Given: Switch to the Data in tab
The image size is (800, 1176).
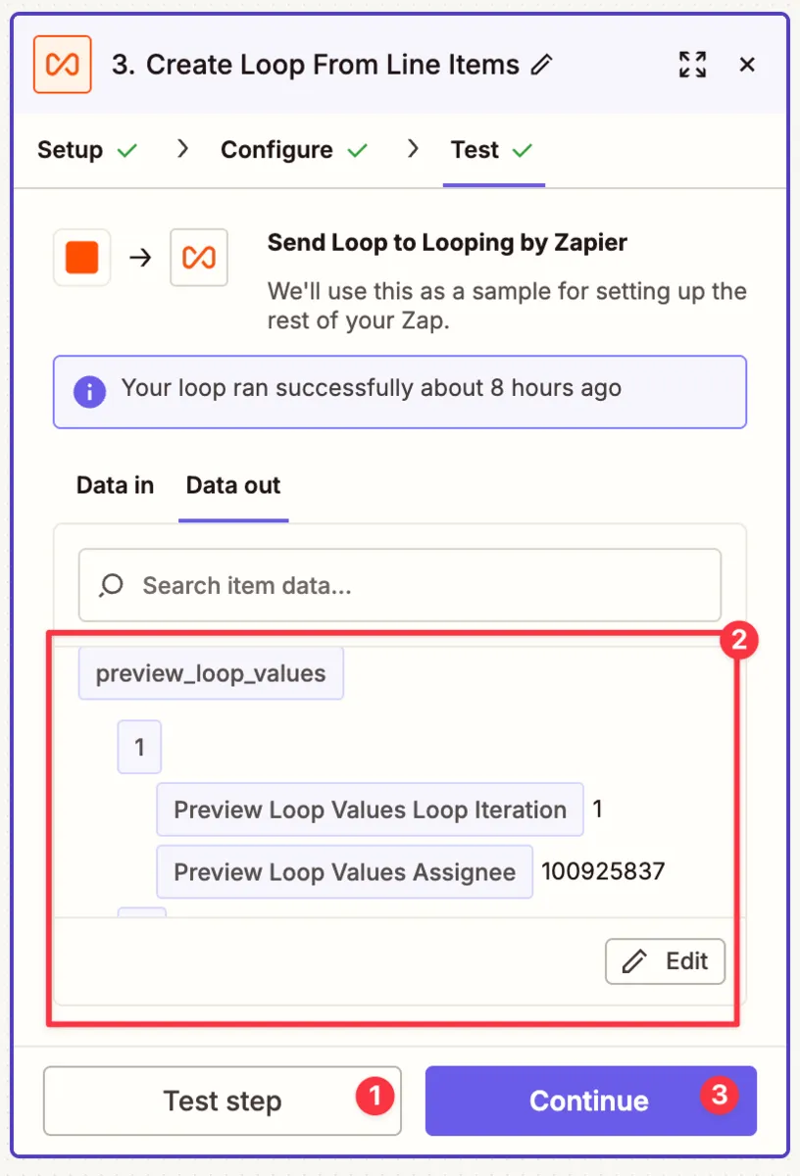Looking at the screenshot, I should (115, 486).
